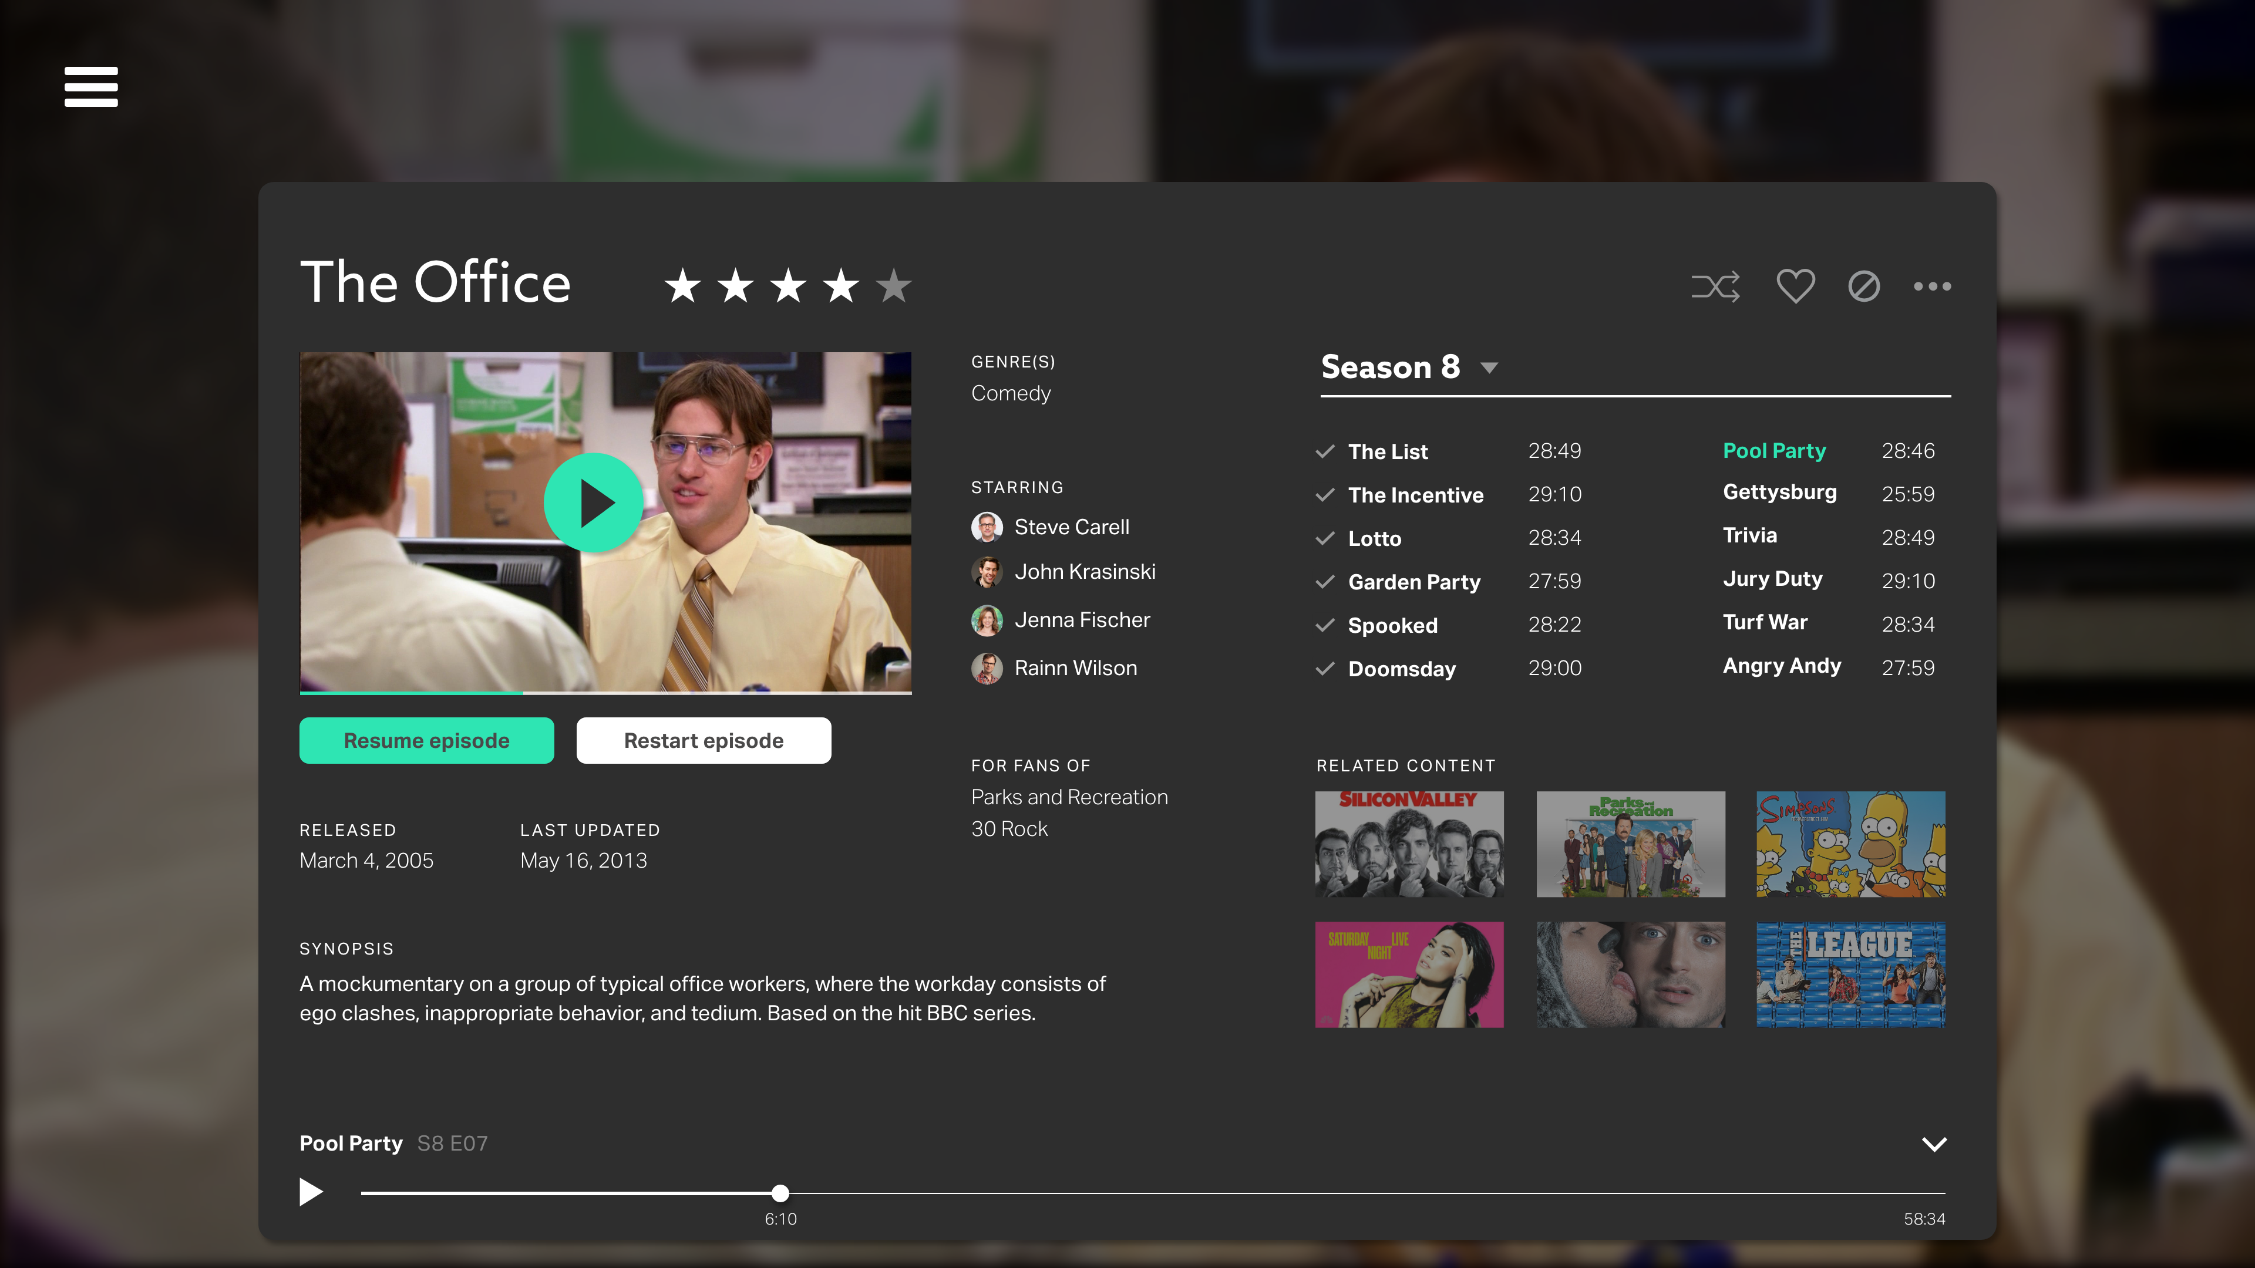The width and height of the screenshot is (2255, 1268).
Task: Toggle shuffle episodes icon
Action: click(x=1715, y=286)
